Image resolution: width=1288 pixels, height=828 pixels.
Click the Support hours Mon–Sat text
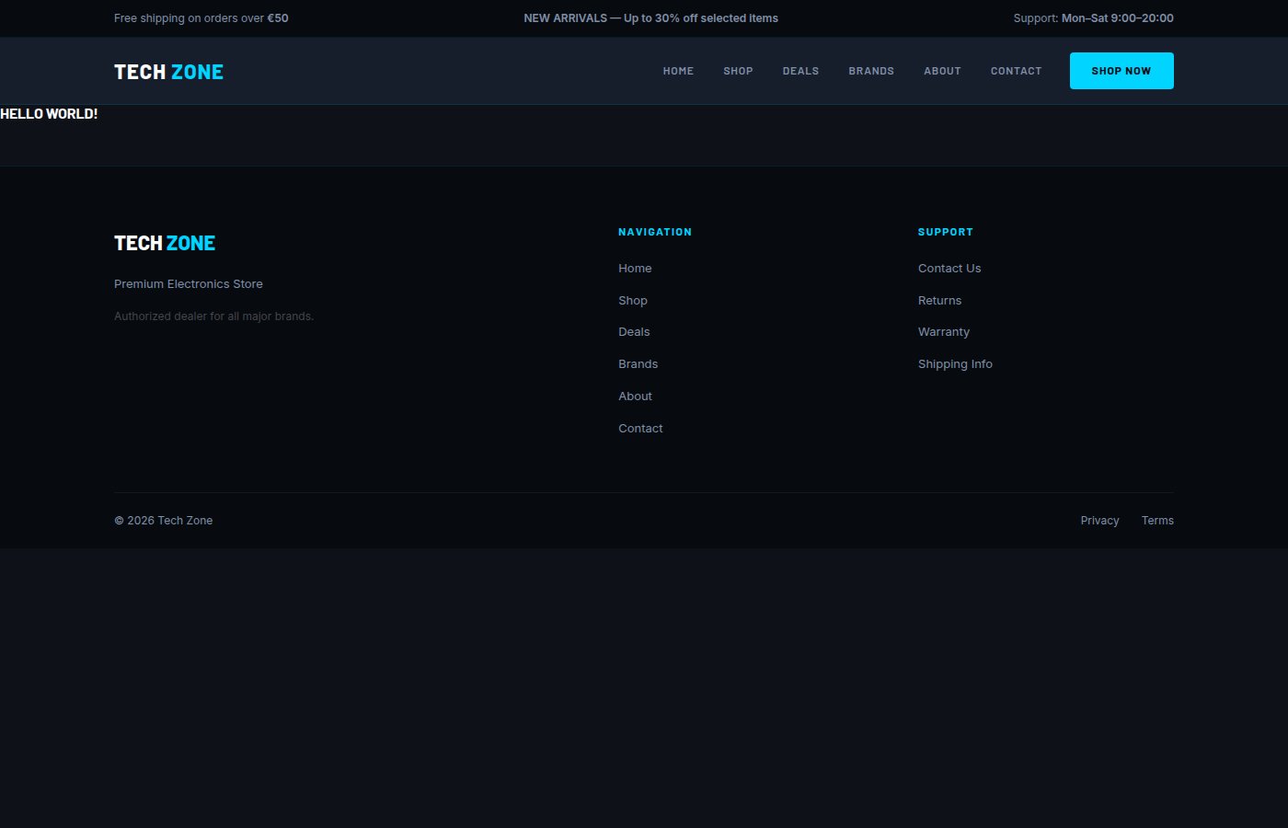pyautogui.click(x=1093, y=18)
